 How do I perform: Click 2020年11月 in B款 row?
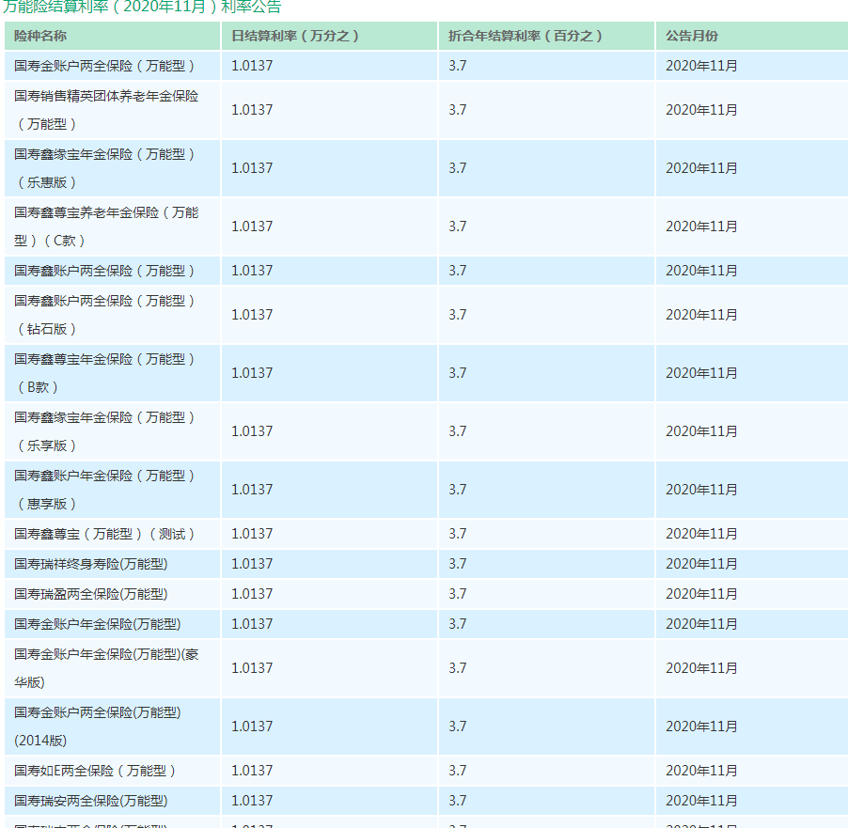point(701,373)
